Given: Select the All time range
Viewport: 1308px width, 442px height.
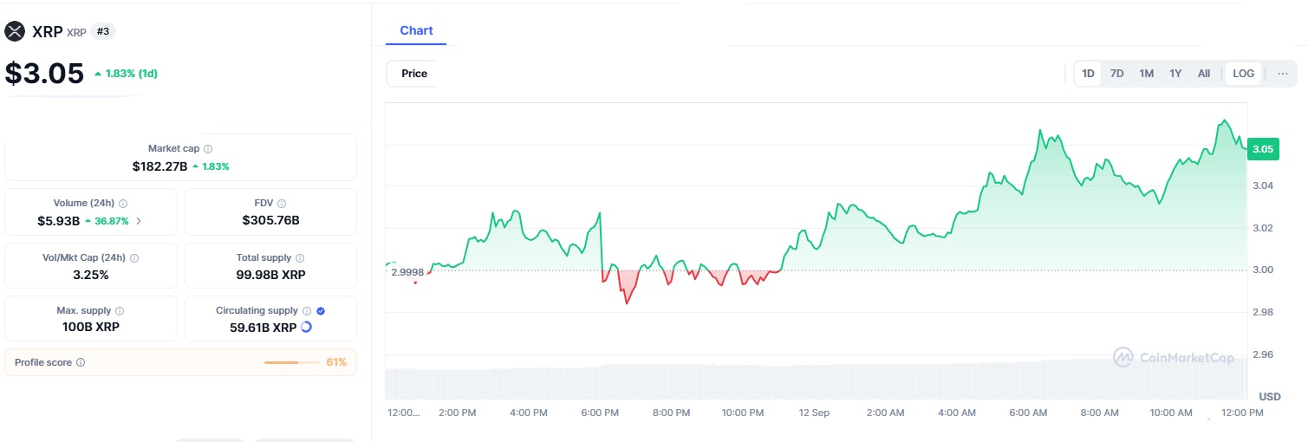Looking at the screenshot, I should (x=1204, y=74).
